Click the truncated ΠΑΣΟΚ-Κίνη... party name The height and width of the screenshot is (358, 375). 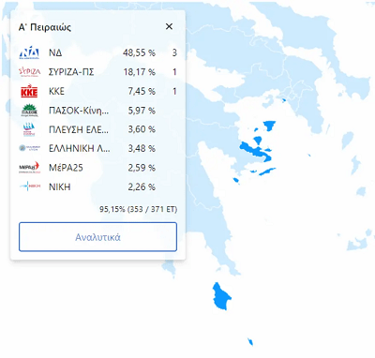(79, 111)
